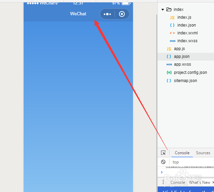214x192 pixels.
Task: Click the wxss icon beside app.wxss
Action: pos(169,64)
